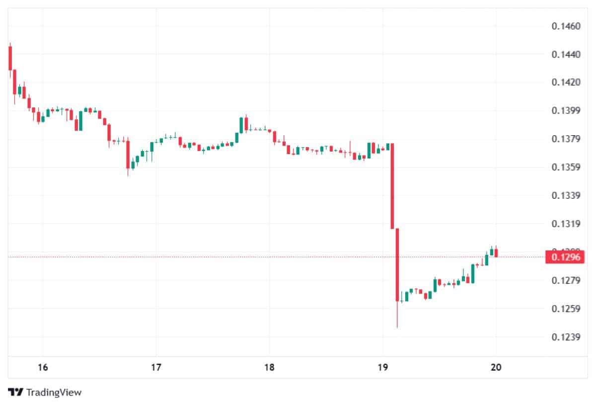Click the 0.1279 price axis label

(x=566, y=280)
